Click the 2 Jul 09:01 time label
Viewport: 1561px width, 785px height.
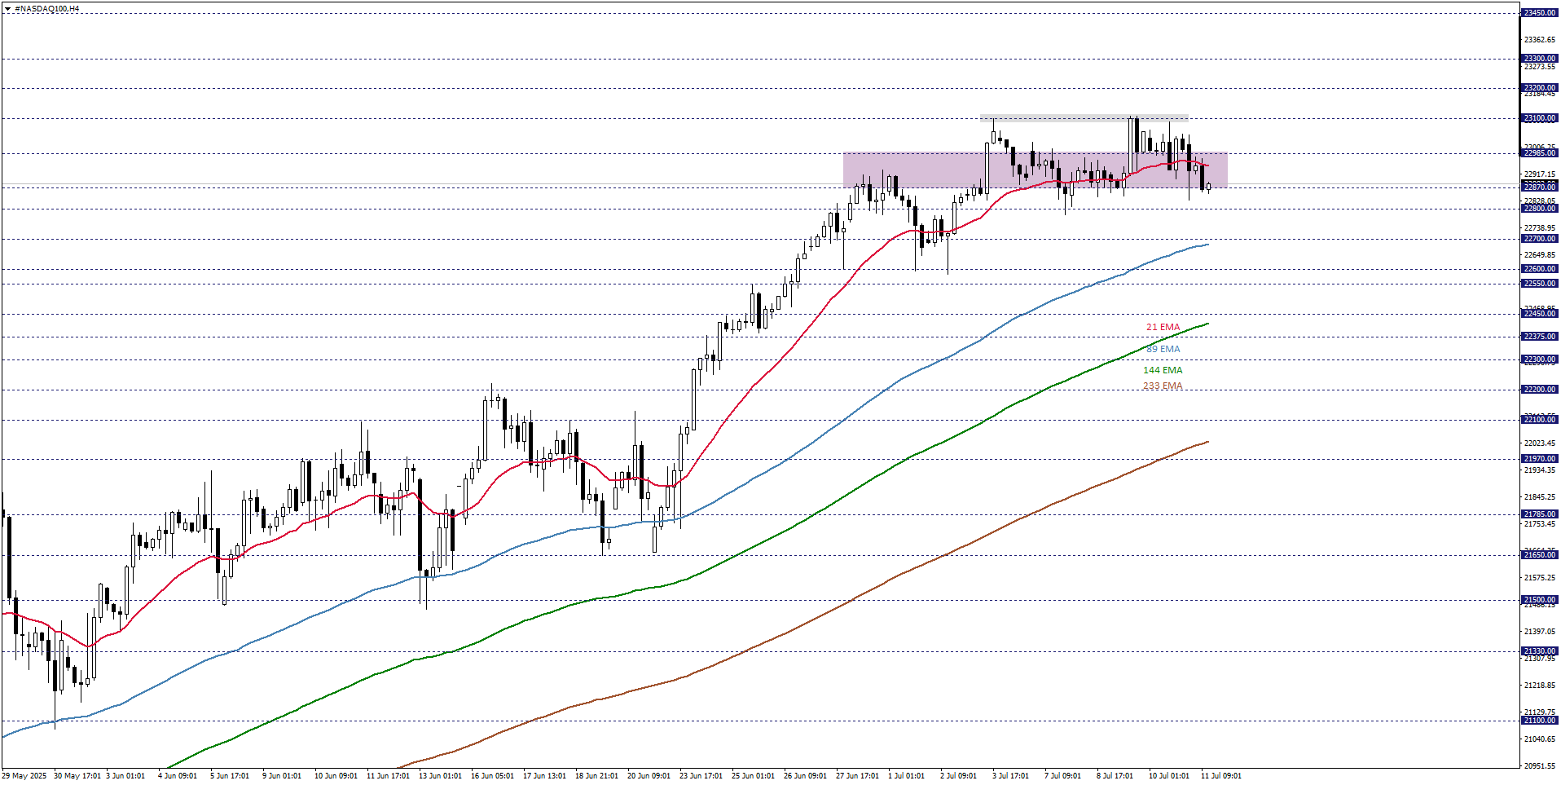pyautogui.click(x=959, y=776)
